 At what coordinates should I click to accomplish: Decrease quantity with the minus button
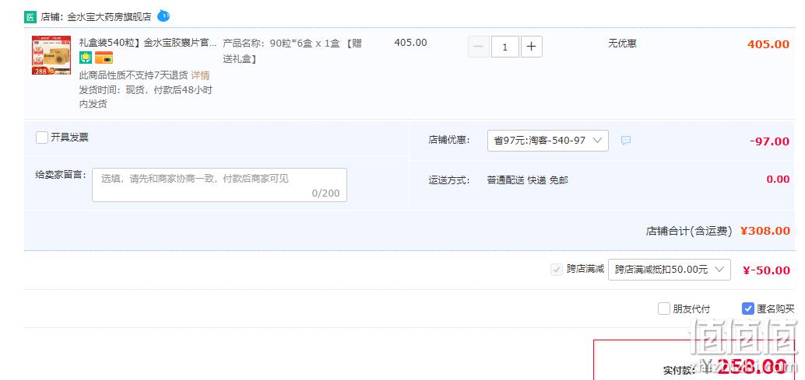point(479,47)
